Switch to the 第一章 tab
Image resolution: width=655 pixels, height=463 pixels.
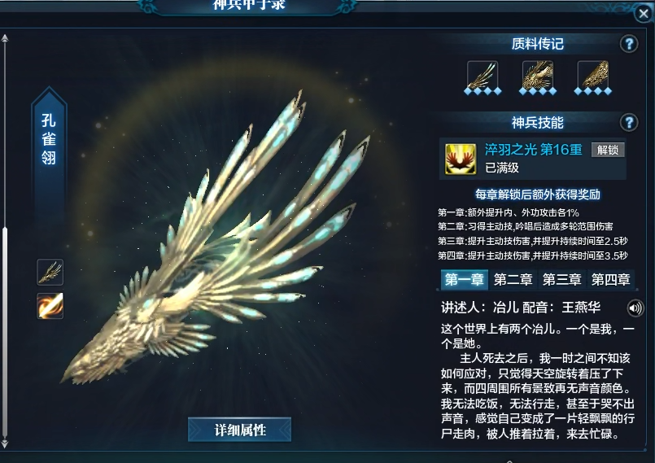click(464, 279)
